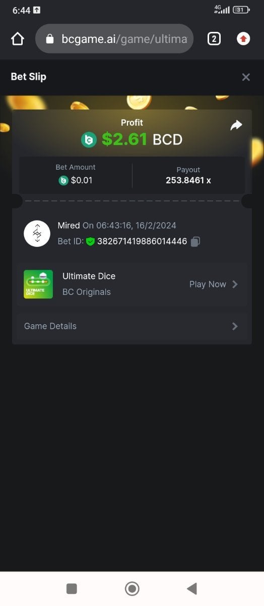Expand the Game Details row
The image size is (264, 606).
click(x=132, y=326)
